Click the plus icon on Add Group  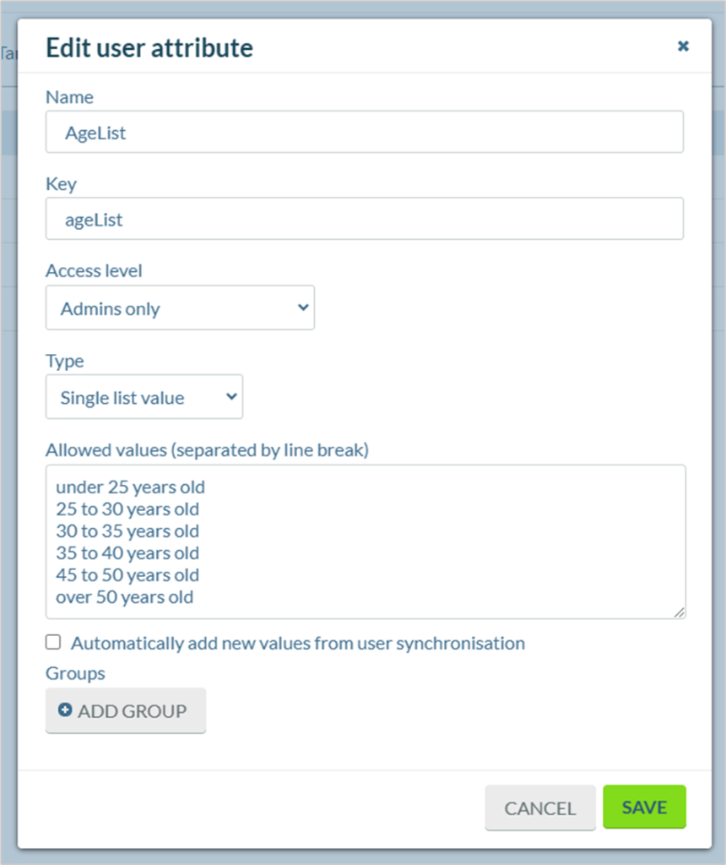pyautogui.click(x=65, y=710)
